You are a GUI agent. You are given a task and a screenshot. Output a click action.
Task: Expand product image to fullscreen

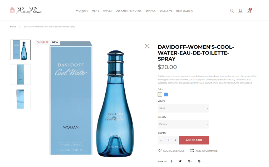(x=147, y=46)
